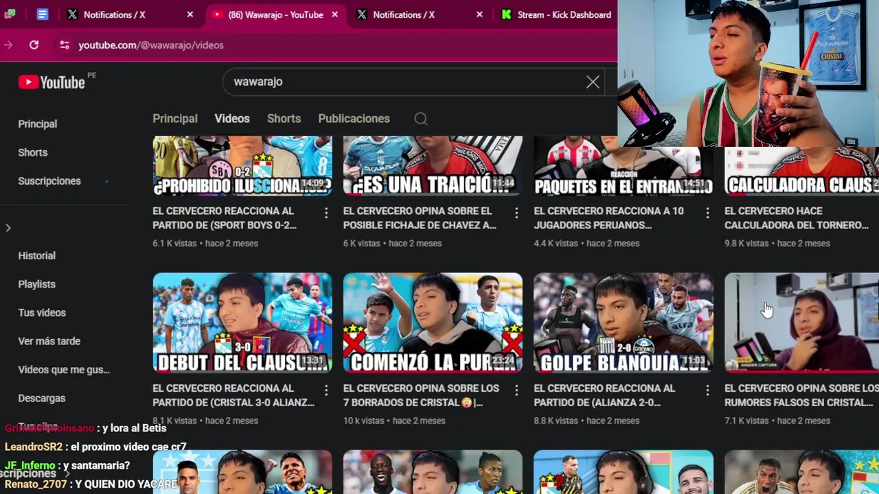Click chat message 'y santamaria?' from JF_Inferno

[95, 466]
